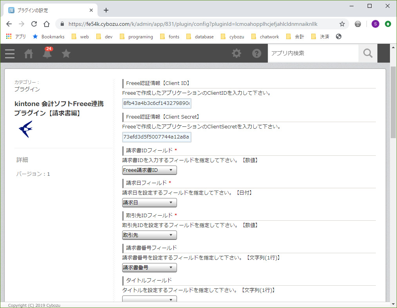
Task: Open kintone settings gear icon
Action: [236, 53]
